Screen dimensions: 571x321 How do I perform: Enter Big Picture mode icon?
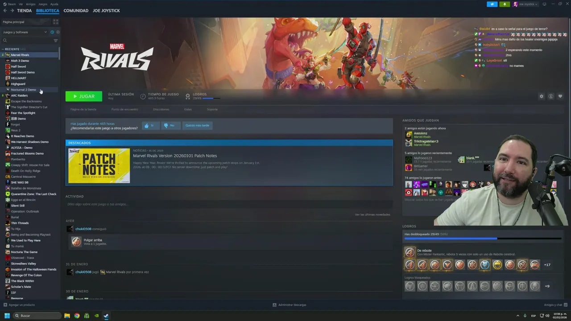click(x=544, y=4)
